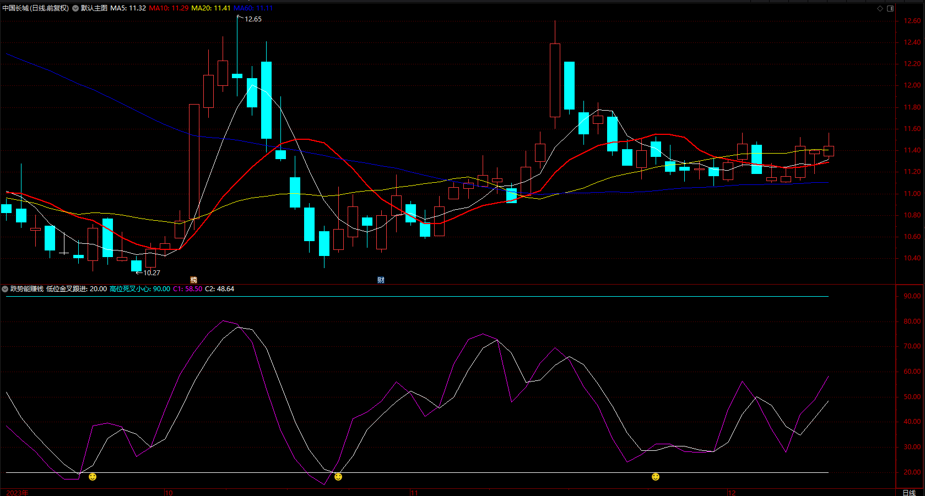The image size is (925, 496).
Task: Click the 11.00 price axis label
Action: [x=912, y=194]
